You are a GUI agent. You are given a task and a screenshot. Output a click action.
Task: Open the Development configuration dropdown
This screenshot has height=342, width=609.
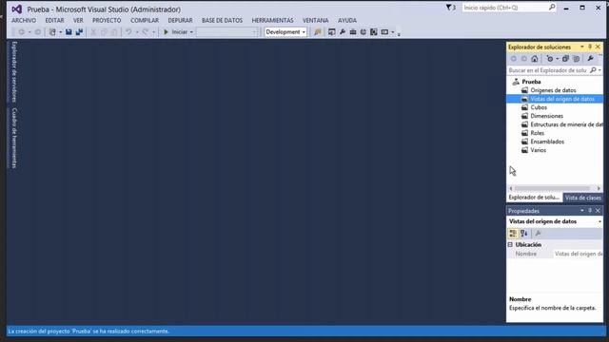285,32
